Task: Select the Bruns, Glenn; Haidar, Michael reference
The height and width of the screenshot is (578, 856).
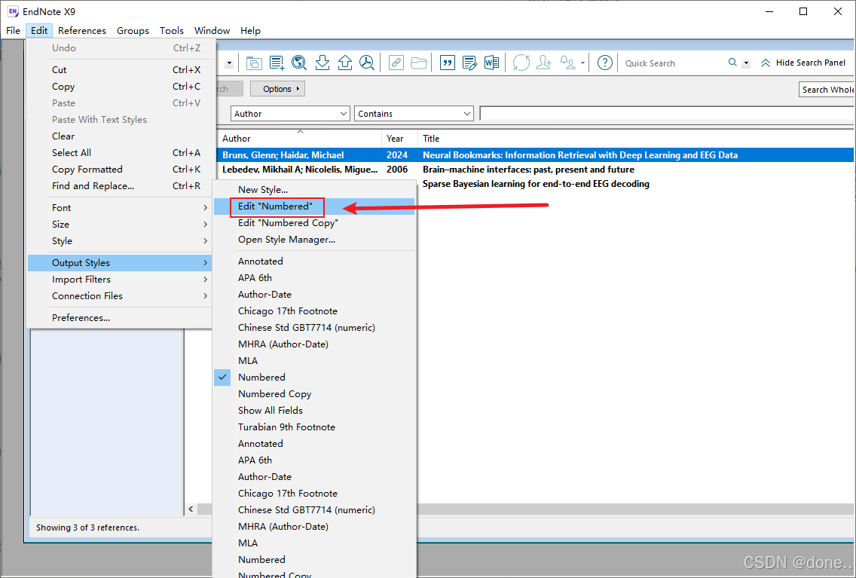Action: 536,155
